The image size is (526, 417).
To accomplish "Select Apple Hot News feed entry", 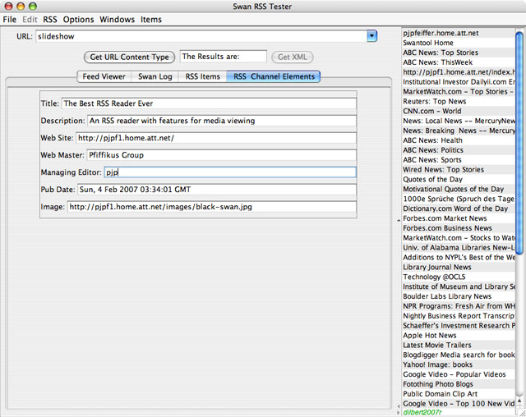I will 430,336.
